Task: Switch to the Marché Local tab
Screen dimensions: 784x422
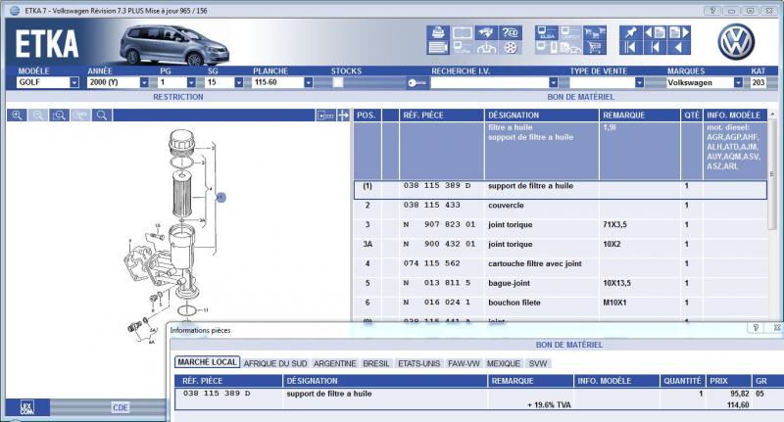Action: (x=207, y=362)
